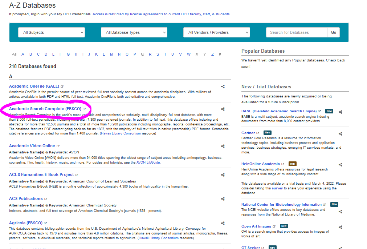Screen dimensions: 367x249
Task: Filter databases by letter B
Action: pos(30,54)
